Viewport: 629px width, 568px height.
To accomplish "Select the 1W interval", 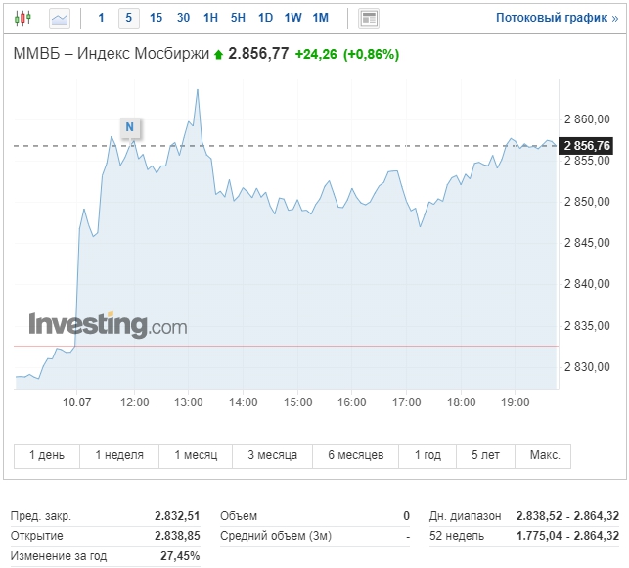I will pos(292,18).
